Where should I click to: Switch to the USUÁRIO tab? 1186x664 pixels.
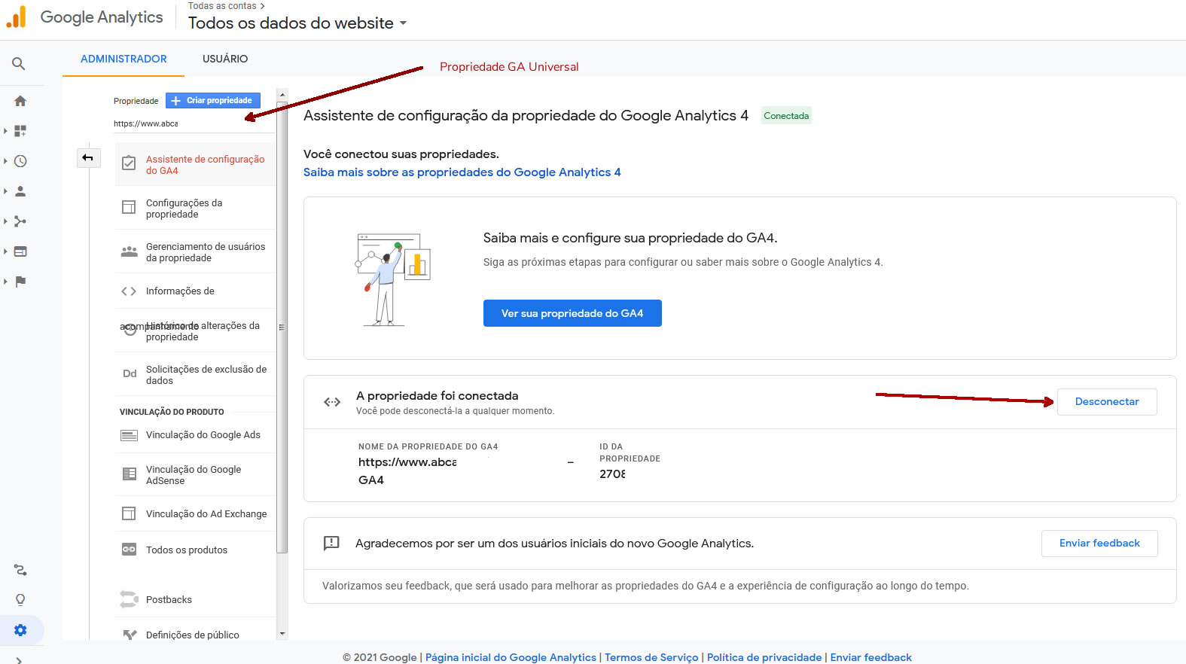225,59
